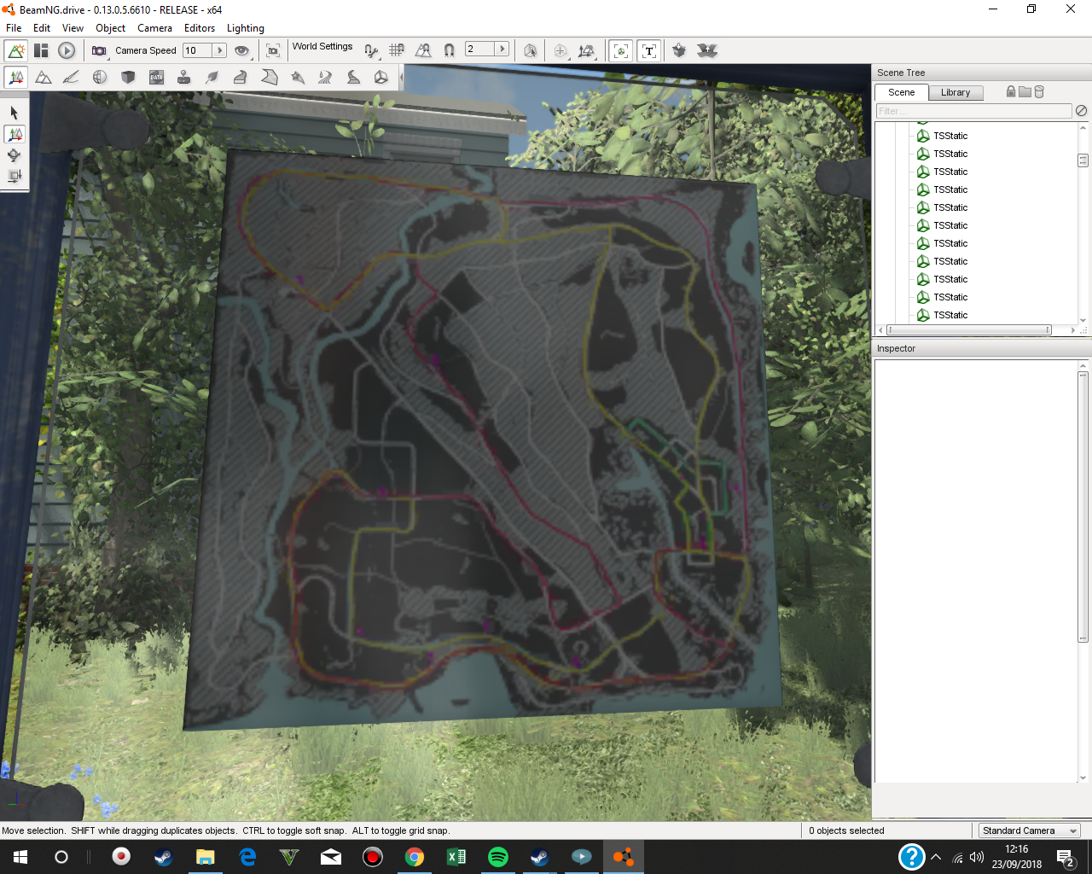Click the Scene Tree horizontal scrollbar
Viewport: 1092px width, 874px height.
pos(969,329)
